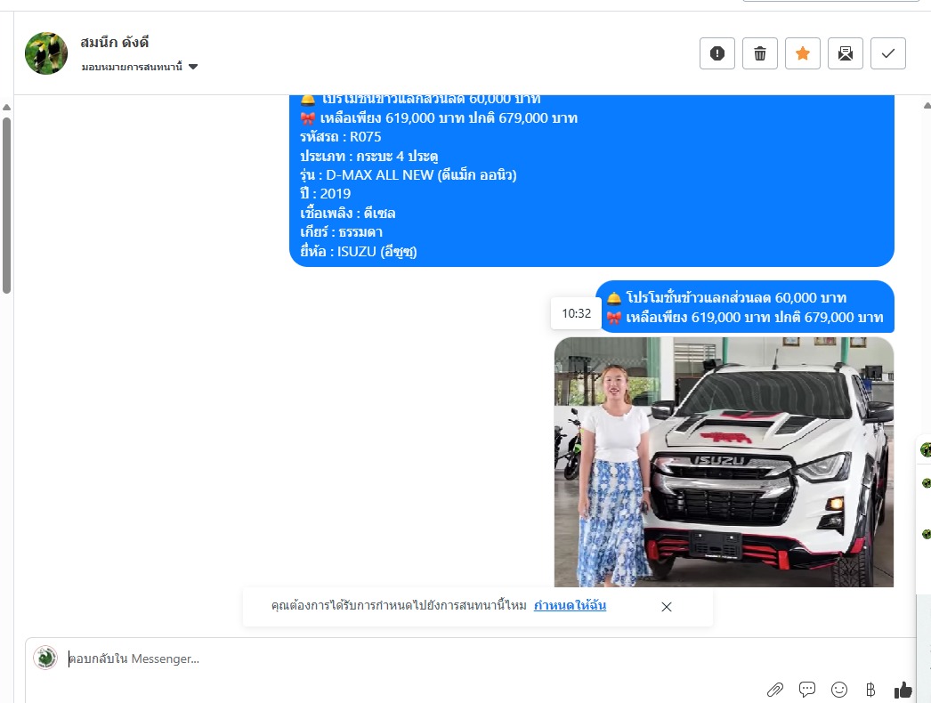
Task: Click the รหัสรถ : R075 line
Action: coord(341,137)
